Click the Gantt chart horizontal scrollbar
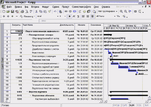The width and height of the screenshot is (151, 107). [126, 101]
